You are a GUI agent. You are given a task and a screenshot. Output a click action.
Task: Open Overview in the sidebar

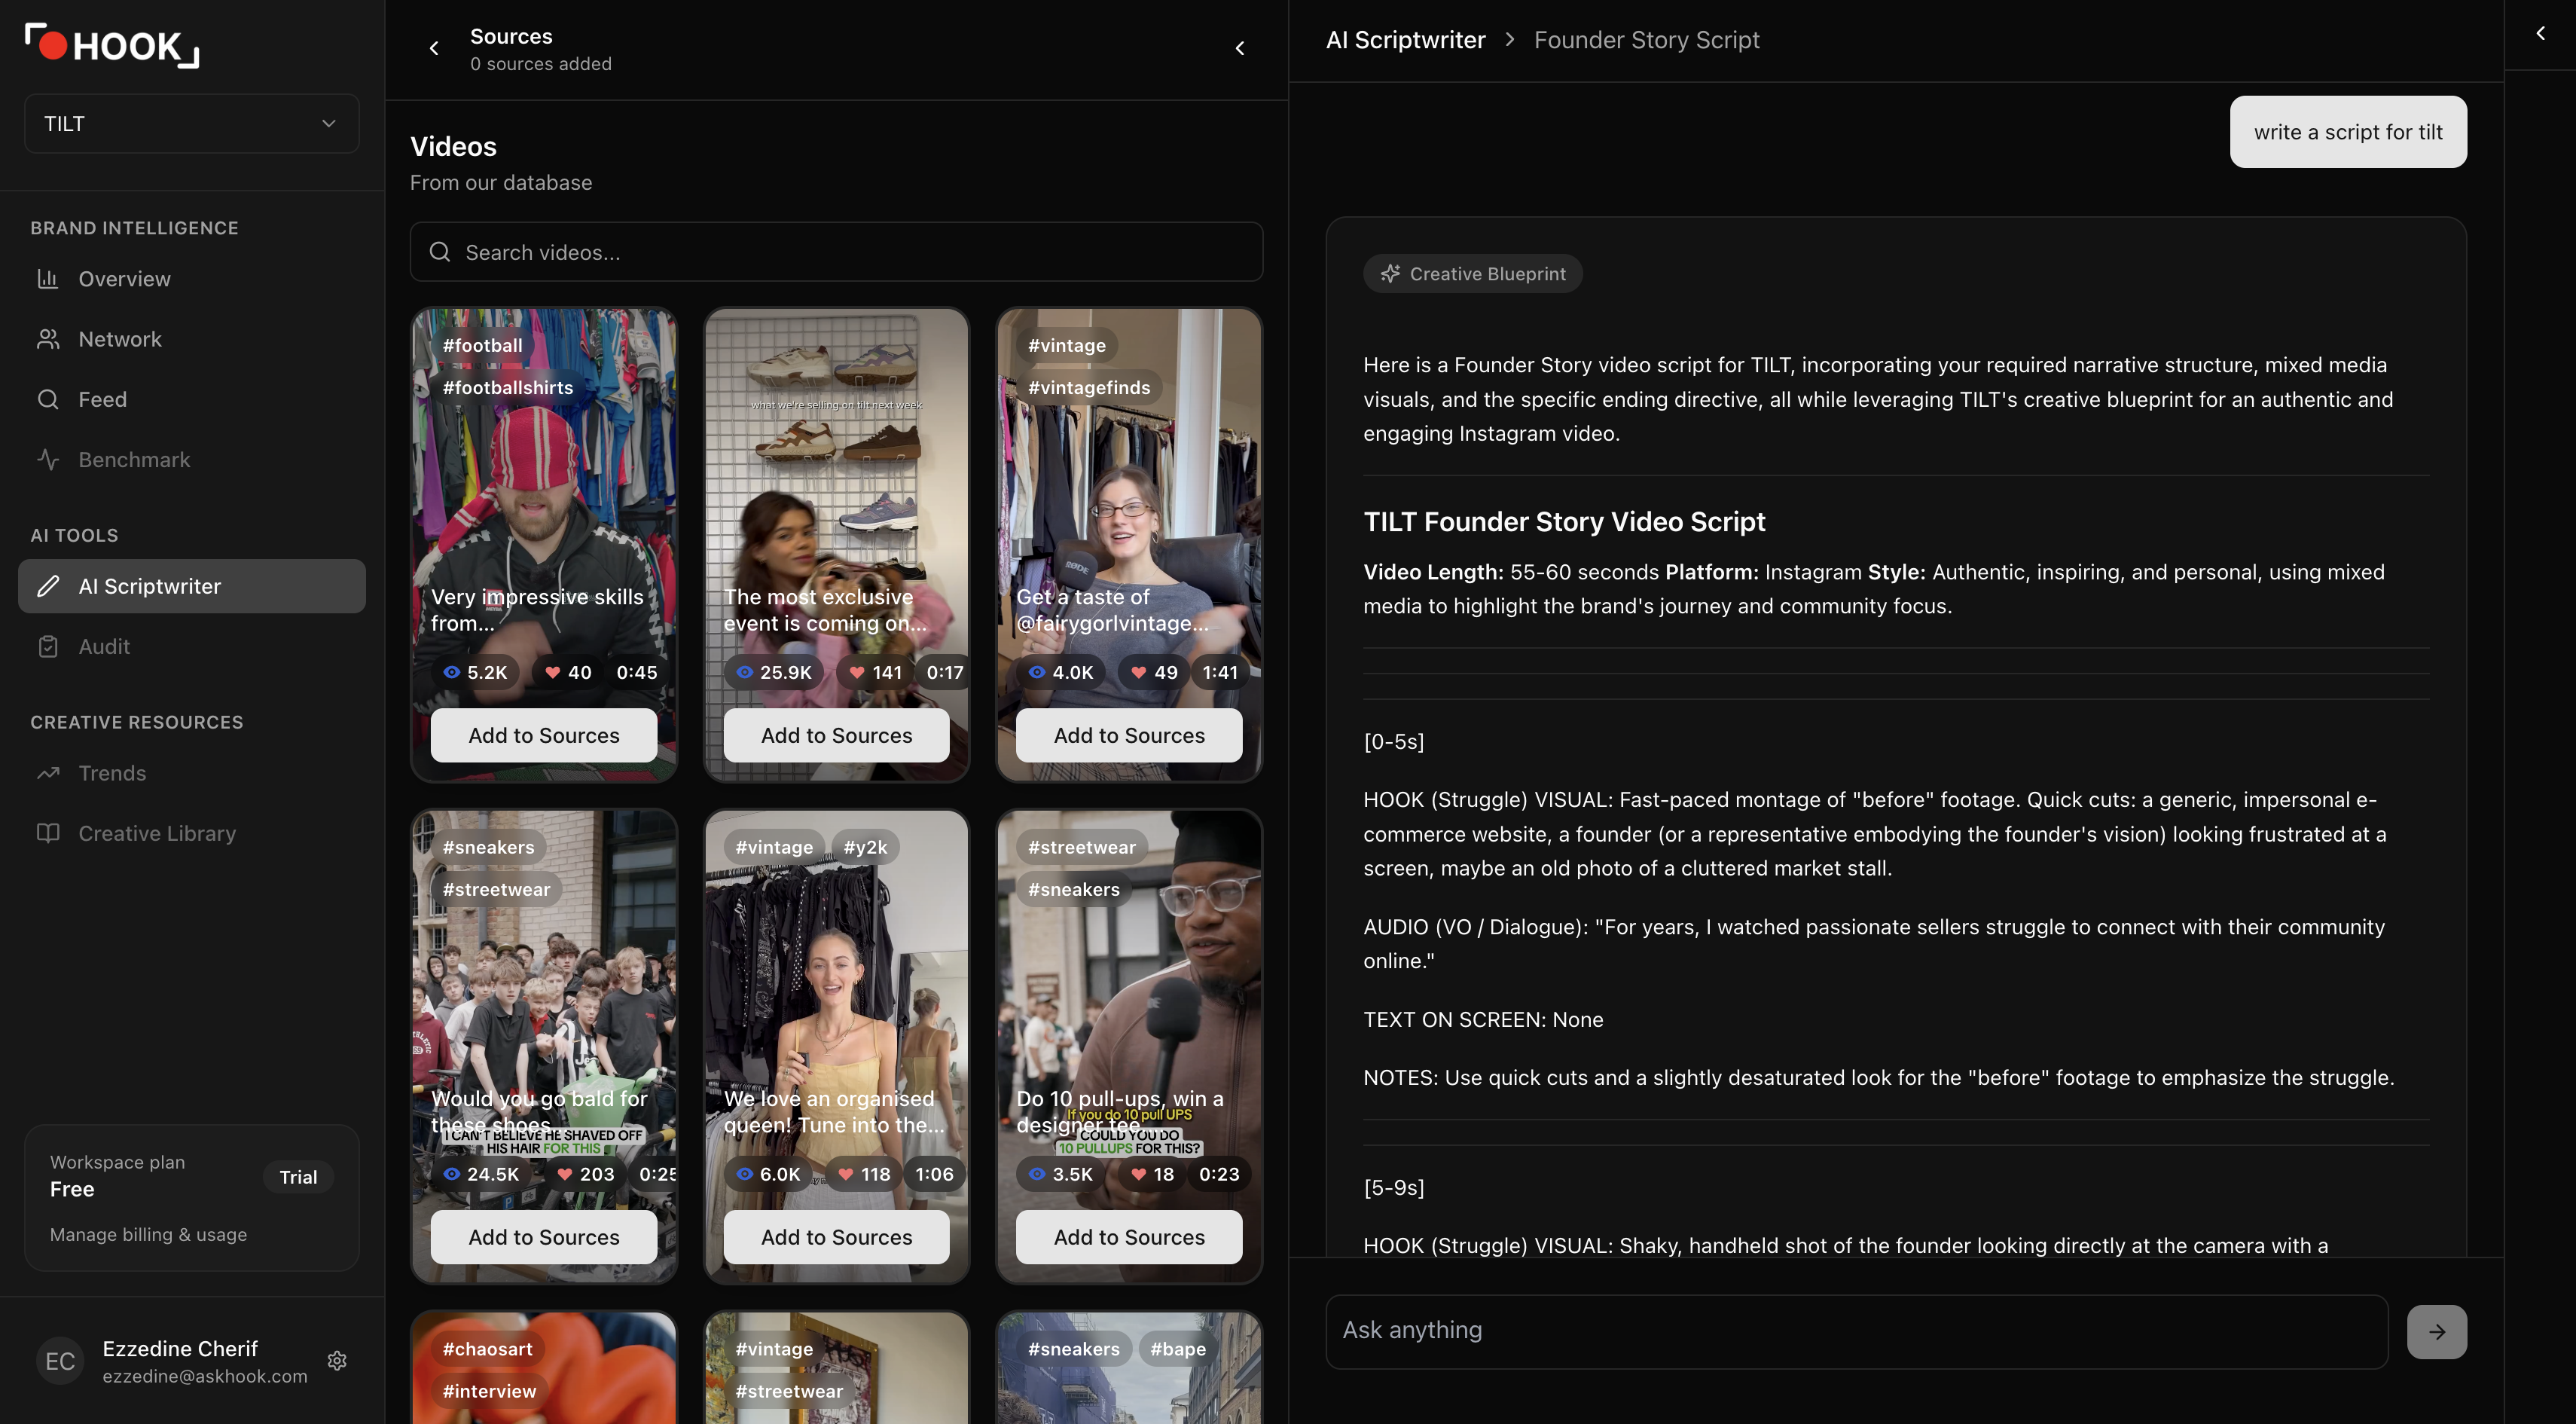[124, 279]
